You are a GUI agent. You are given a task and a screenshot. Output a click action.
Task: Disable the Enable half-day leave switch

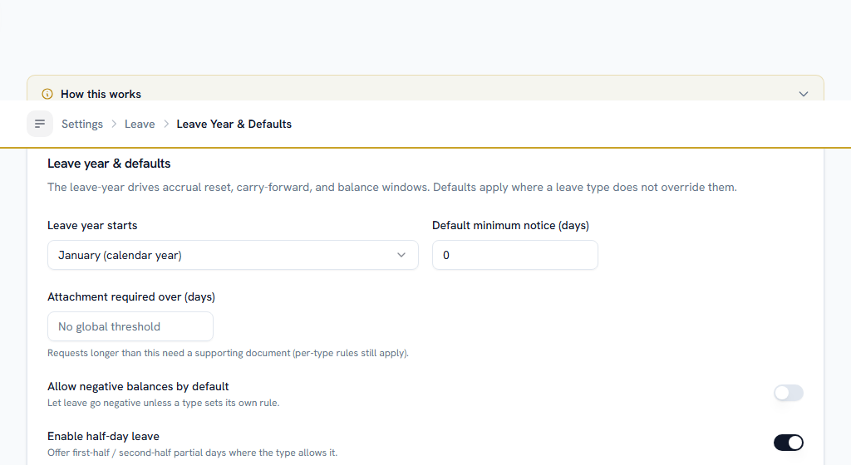click(788, 443)
